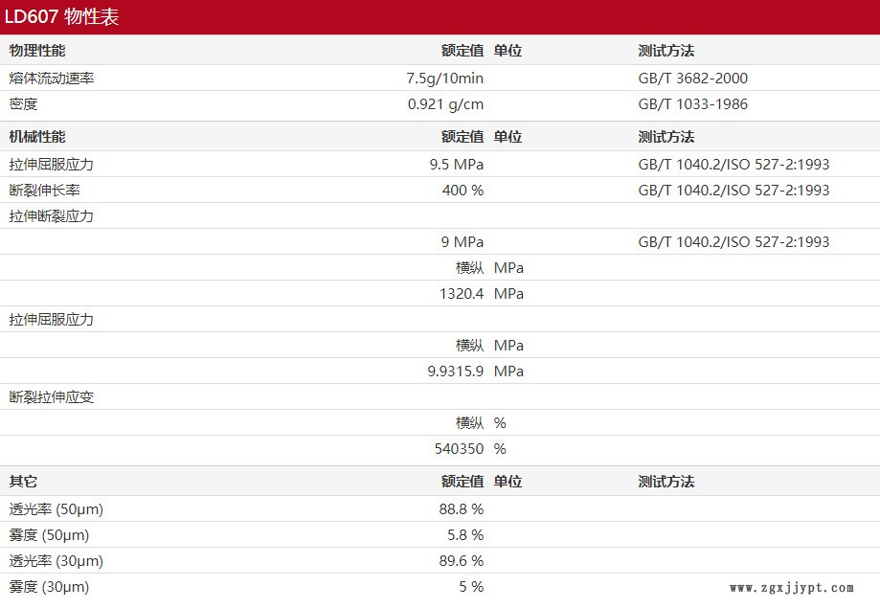Image resolution: width=880 pixels, height=609 pixels.
Task: Click the www.zgxjjypt.com watermark
Action: [x=791, y=588]
